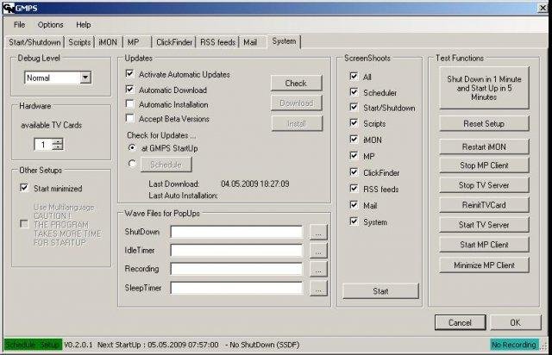
Task: Click the Restart iMON button
Action: [484, 146]
